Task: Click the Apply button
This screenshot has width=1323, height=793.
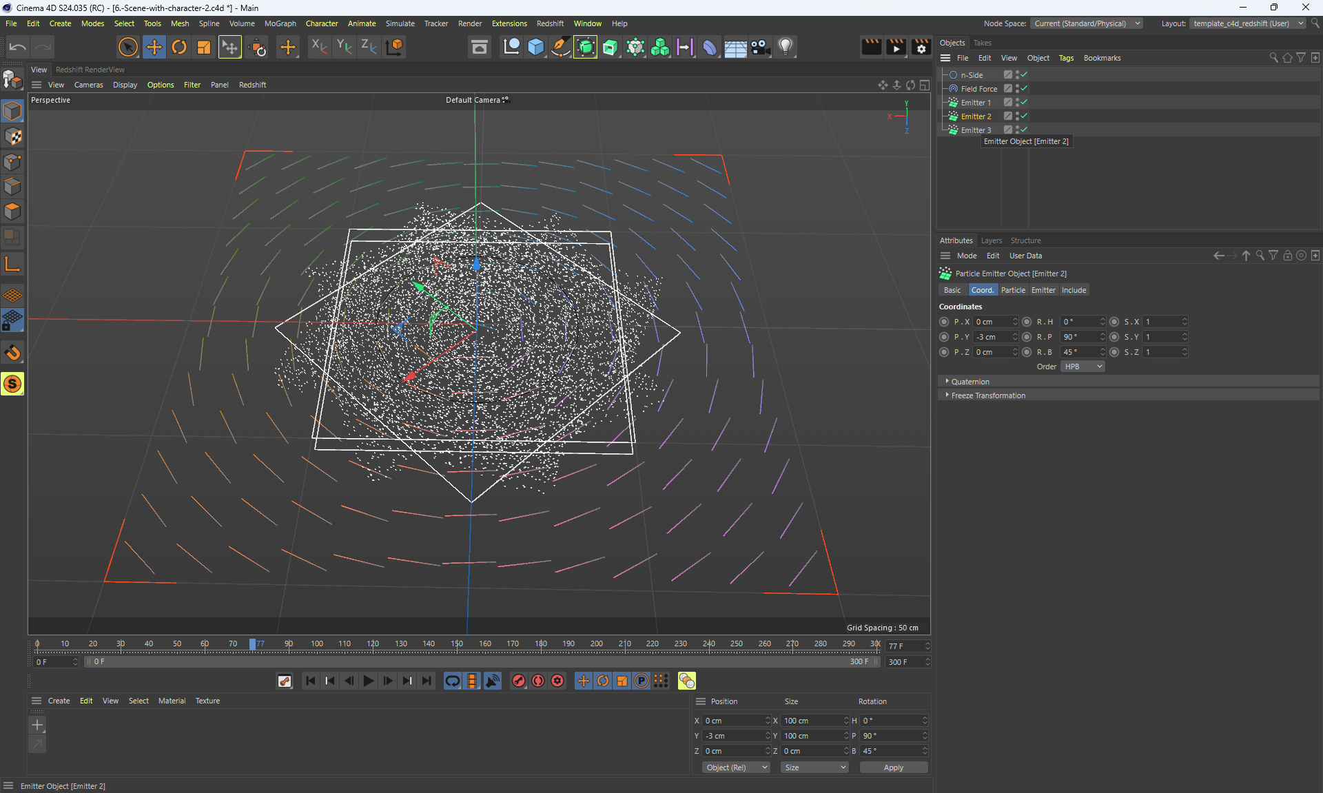Action: pyautogui.click(x=893, y=768)
